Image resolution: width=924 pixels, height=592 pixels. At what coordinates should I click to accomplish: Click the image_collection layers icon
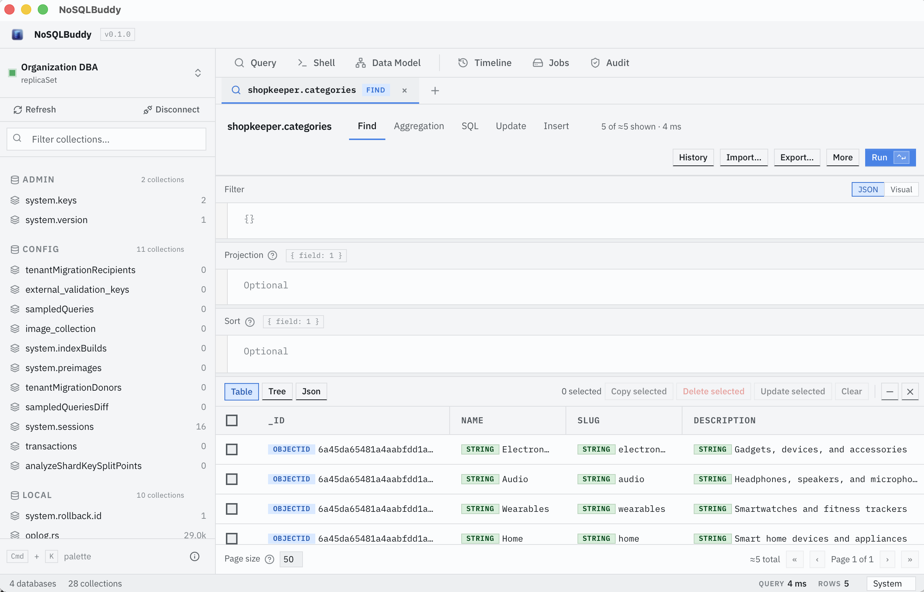click(x=15, y=329)
